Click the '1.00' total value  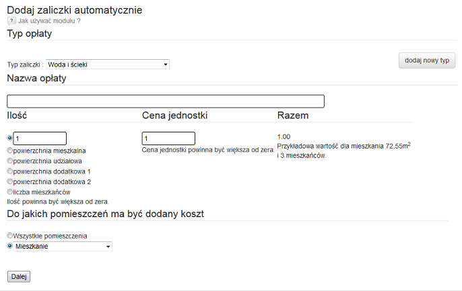pyautogui.click(x=284, y=136)
